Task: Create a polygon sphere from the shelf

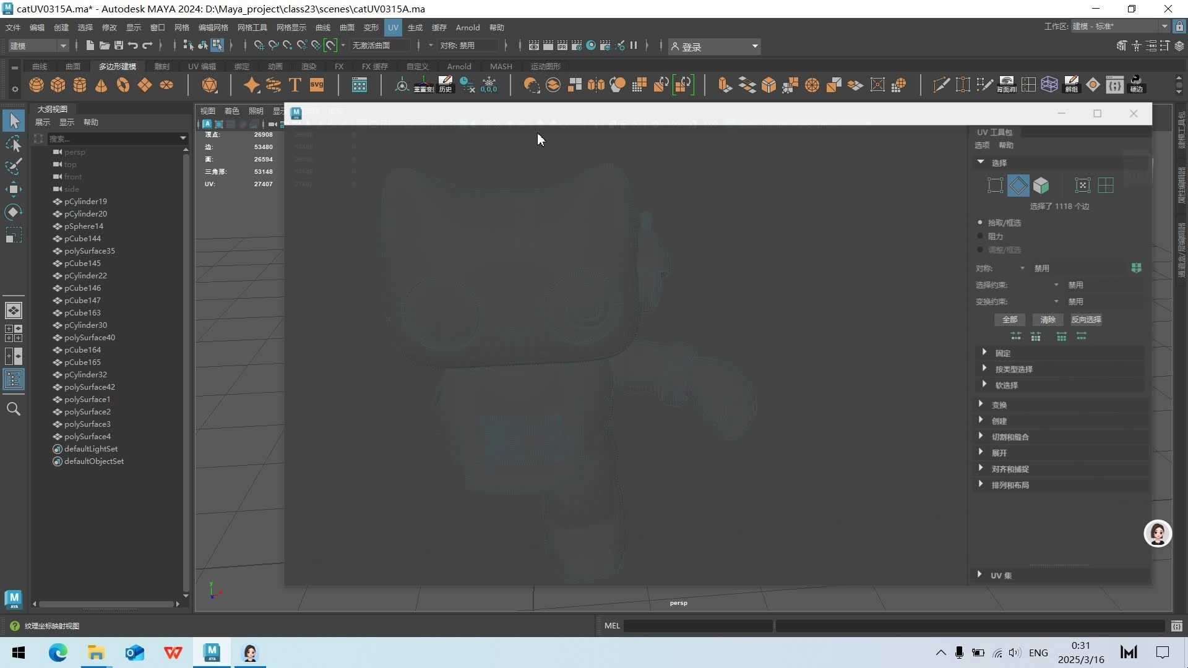Action: 37,85
